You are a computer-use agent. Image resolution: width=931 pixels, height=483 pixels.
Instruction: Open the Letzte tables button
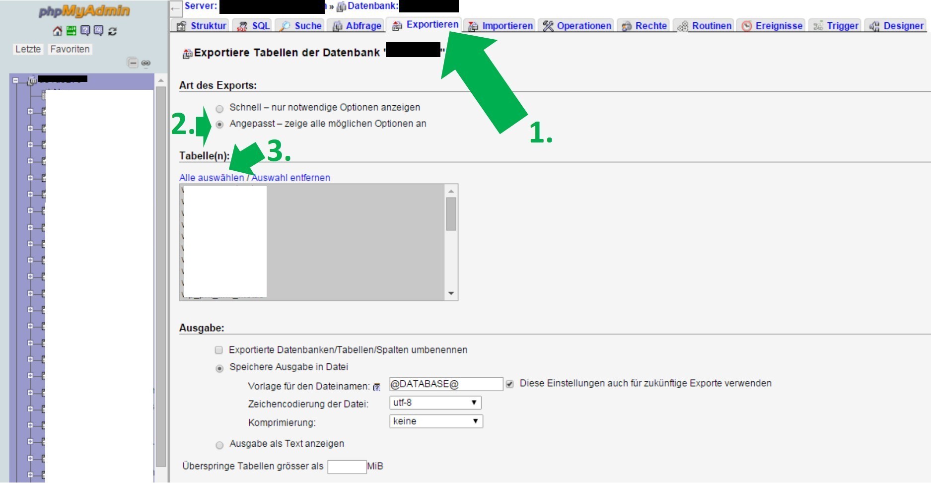(x=28, y=49)
